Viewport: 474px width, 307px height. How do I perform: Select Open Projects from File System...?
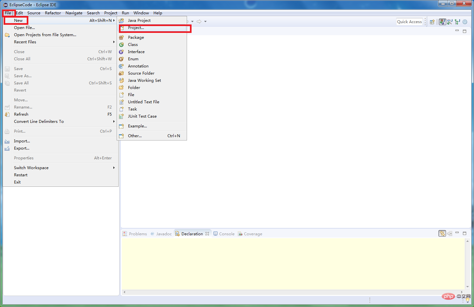(x=60, y=35)
